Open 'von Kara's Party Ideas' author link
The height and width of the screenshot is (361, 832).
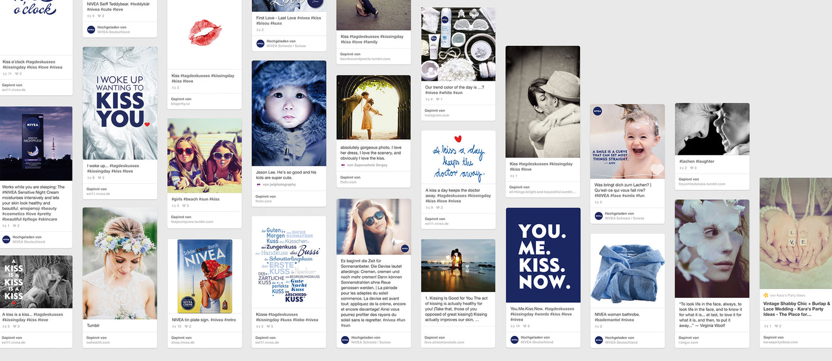787,295
